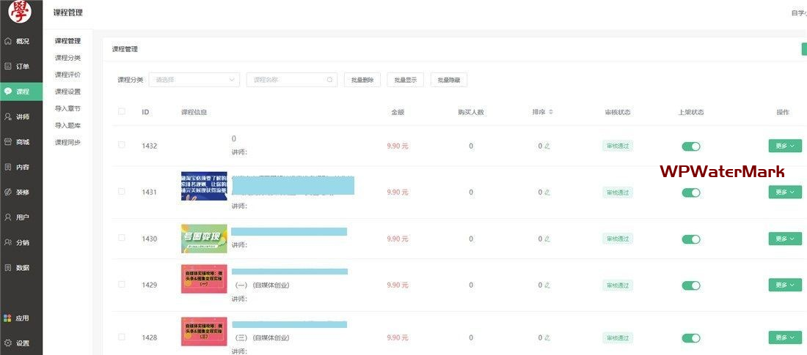This screenshot has height=355, width=807.
Task: Click the 批量删除 button
Action: (x=362, y=80)
